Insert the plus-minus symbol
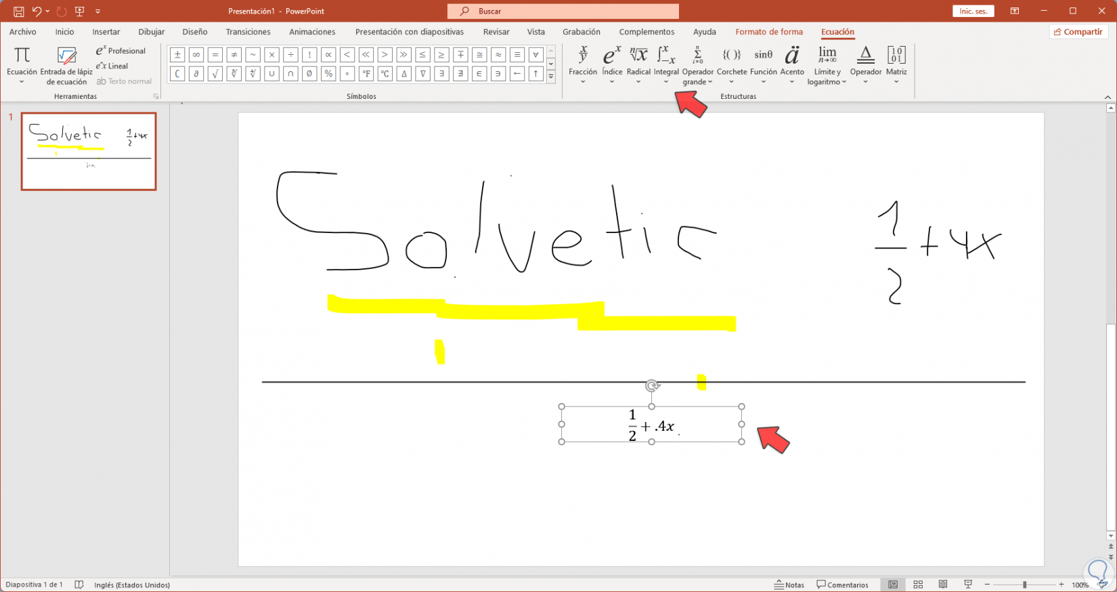This screenshot has width=1117, height=592. pyautogui.click(x=177, y=55)
